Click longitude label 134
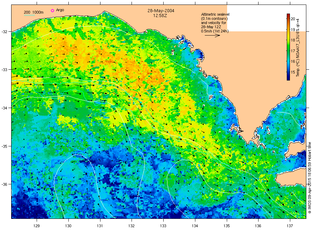This screenshot has width=314, height=230. tap(195, 226)
